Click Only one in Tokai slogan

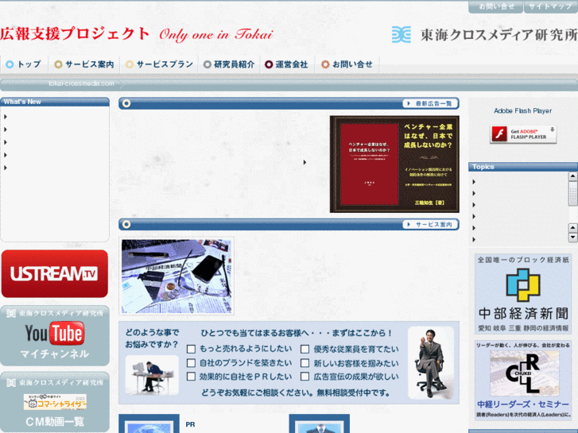tap(216, 35)
